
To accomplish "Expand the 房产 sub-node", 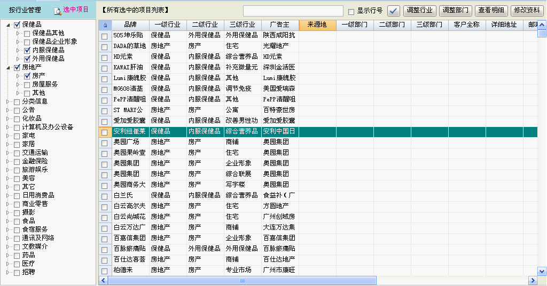I will [18, 76].
